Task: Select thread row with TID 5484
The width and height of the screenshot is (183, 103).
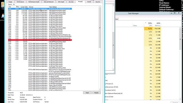Action: [40, 19]
